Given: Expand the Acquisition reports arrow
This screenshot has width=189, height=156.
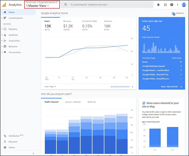Looking at the screenshot, I should 2,41.
